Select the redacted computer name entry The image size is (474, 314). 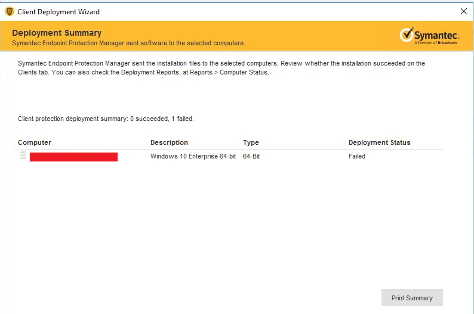[73, 157]
